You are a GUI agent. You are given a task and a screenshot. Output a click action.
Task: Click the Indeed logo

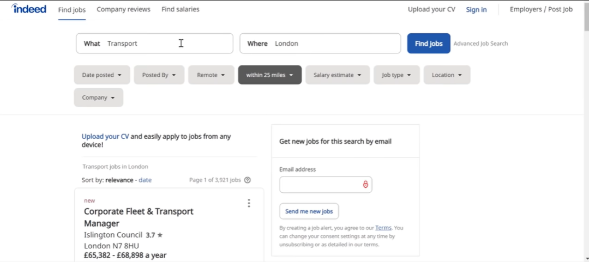click(x=29, y=9)
